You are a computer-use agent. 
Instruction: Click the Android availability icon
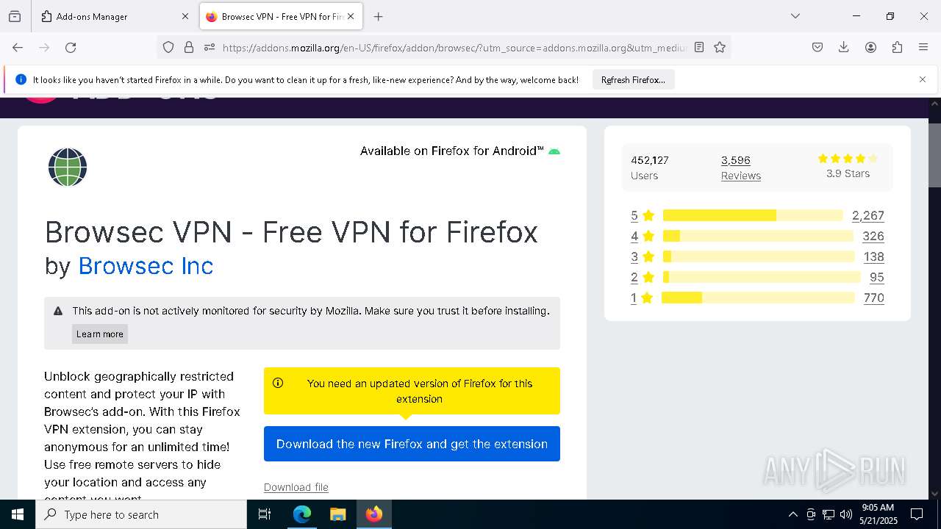click(x=554, y=151)
